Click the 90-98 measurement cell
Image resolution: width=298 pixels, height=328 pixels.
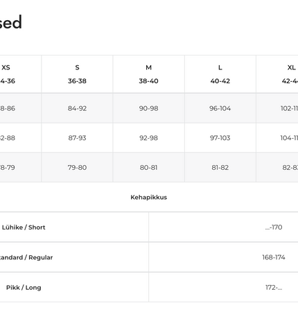tap(148, 108)
